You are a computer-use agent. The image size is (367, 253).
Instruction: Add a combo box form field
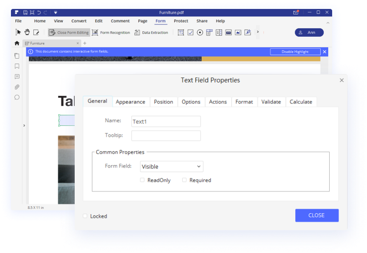(209, 32)
